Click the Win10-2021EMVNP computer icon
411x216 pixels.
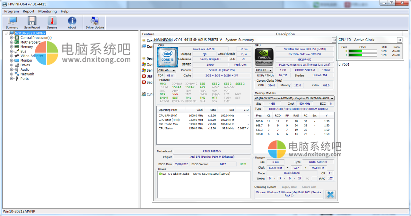[12, 33]
